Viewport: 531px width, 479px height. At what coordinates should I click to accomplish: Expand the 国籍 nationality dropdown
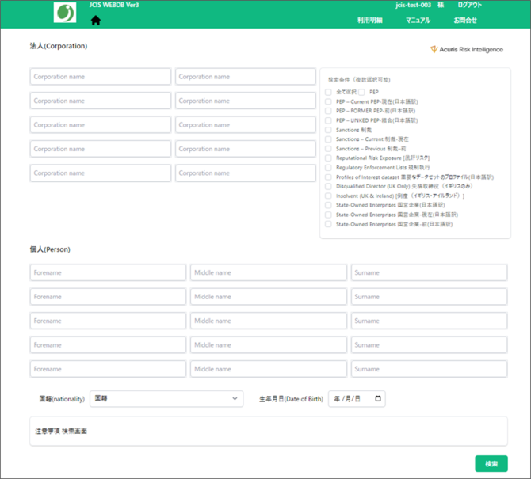[166, 399]
